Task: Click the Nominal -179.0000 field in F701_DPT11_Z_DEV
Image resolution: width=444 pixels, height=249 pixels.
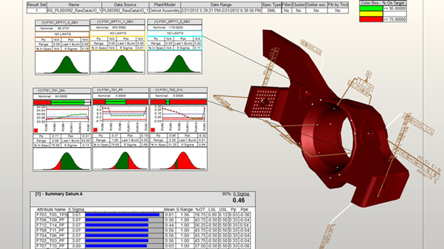Action: tap(175, 28)
